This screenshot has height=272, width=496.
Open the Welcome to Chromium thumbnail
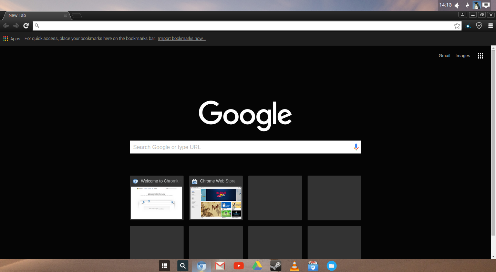pyautogui.click(x=157, y=198)
